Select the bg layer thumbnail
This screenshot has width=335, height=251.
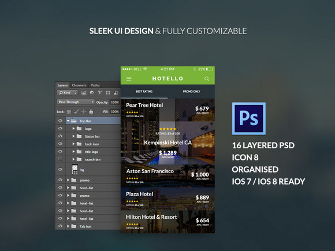coord(75,170)
